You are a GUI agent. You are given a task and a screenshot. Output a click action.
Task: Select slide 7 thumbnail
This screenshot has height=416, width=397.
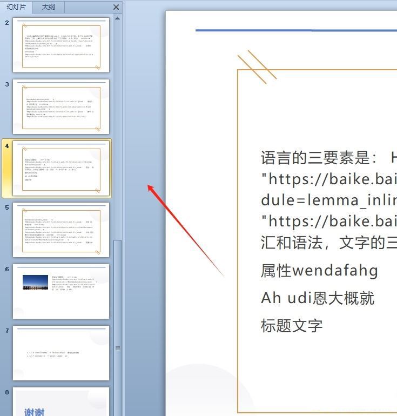coord(61,353)
